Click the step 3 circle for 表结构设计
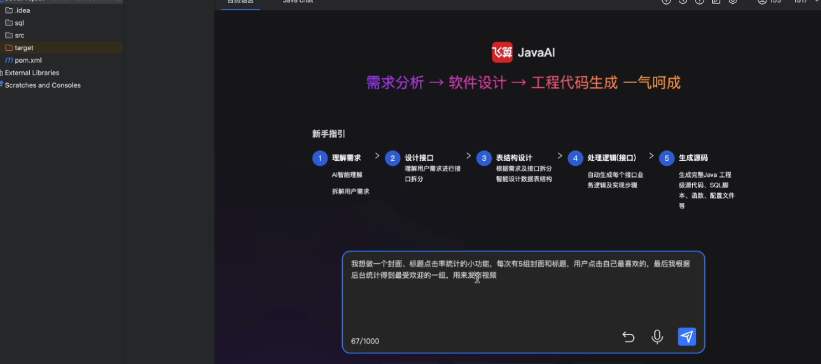 click(x=484, y=158)
